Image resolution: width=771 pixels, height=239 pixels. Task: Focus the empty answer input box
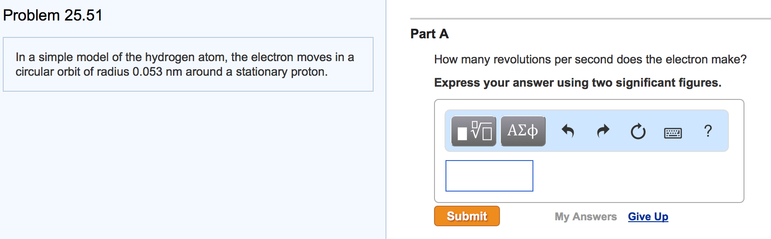[x=489, y=176]
